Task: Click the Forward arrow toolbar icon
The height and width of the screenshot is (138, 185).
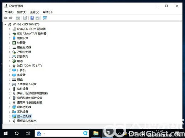Action: [x=11, y=18]
